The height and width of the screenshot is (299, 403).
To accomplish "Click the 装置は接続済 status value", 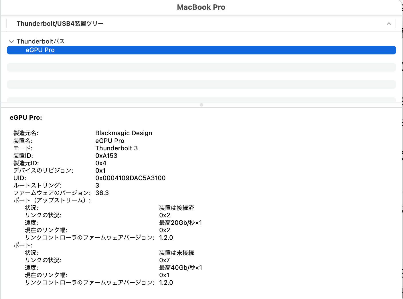I will point(177,208).
